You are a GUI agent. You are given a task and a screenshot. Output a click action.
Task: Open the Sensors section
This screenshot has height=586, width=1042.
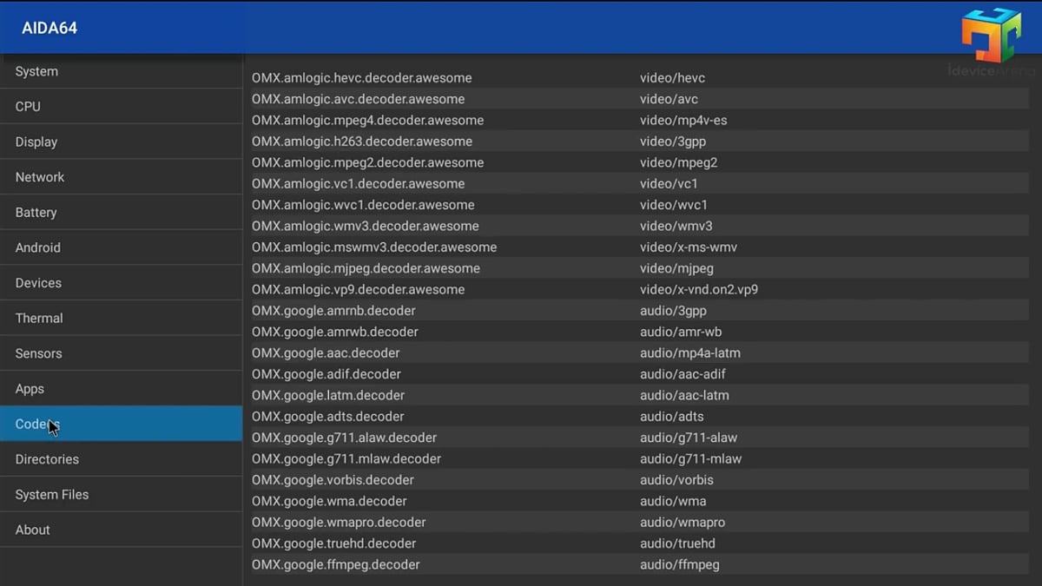(x=121, y=353)
